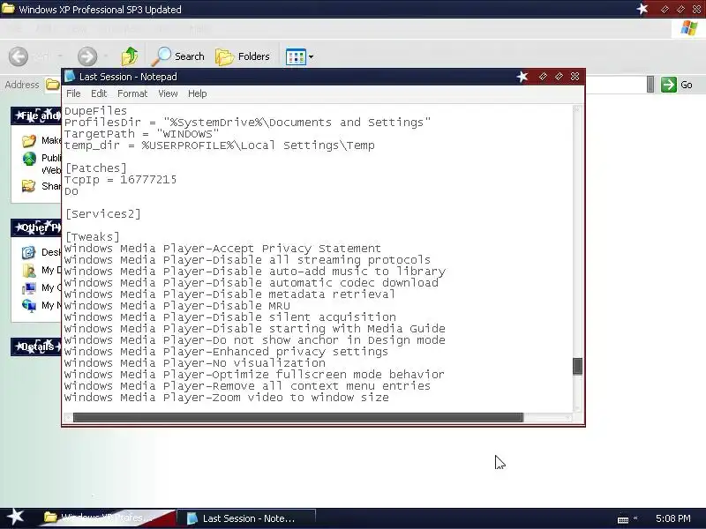Screen dimensions: 706x529
Task: Click the Forward arrow in Explorer toolbar
Action: [86, 56]
